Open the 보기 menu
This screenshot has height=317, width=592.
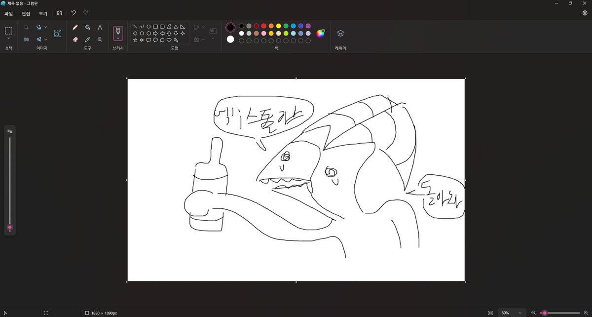pos(43,13)
